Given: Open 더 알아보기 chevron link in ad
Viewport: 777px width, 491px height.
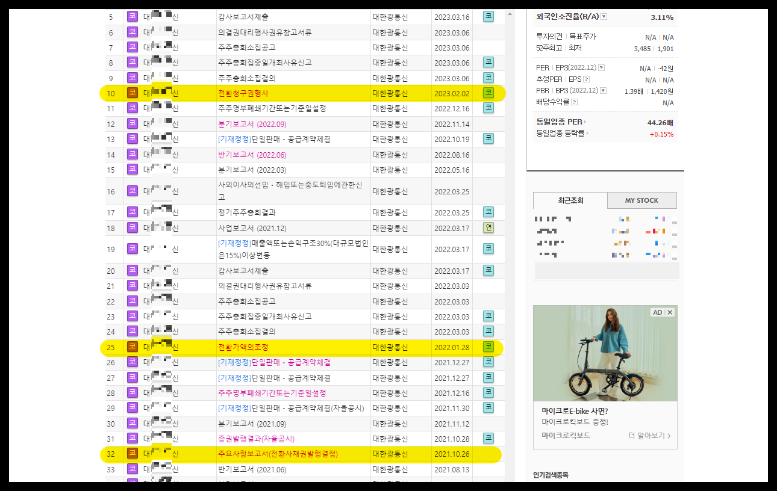Looking at the screenshot, I should 649,436.
